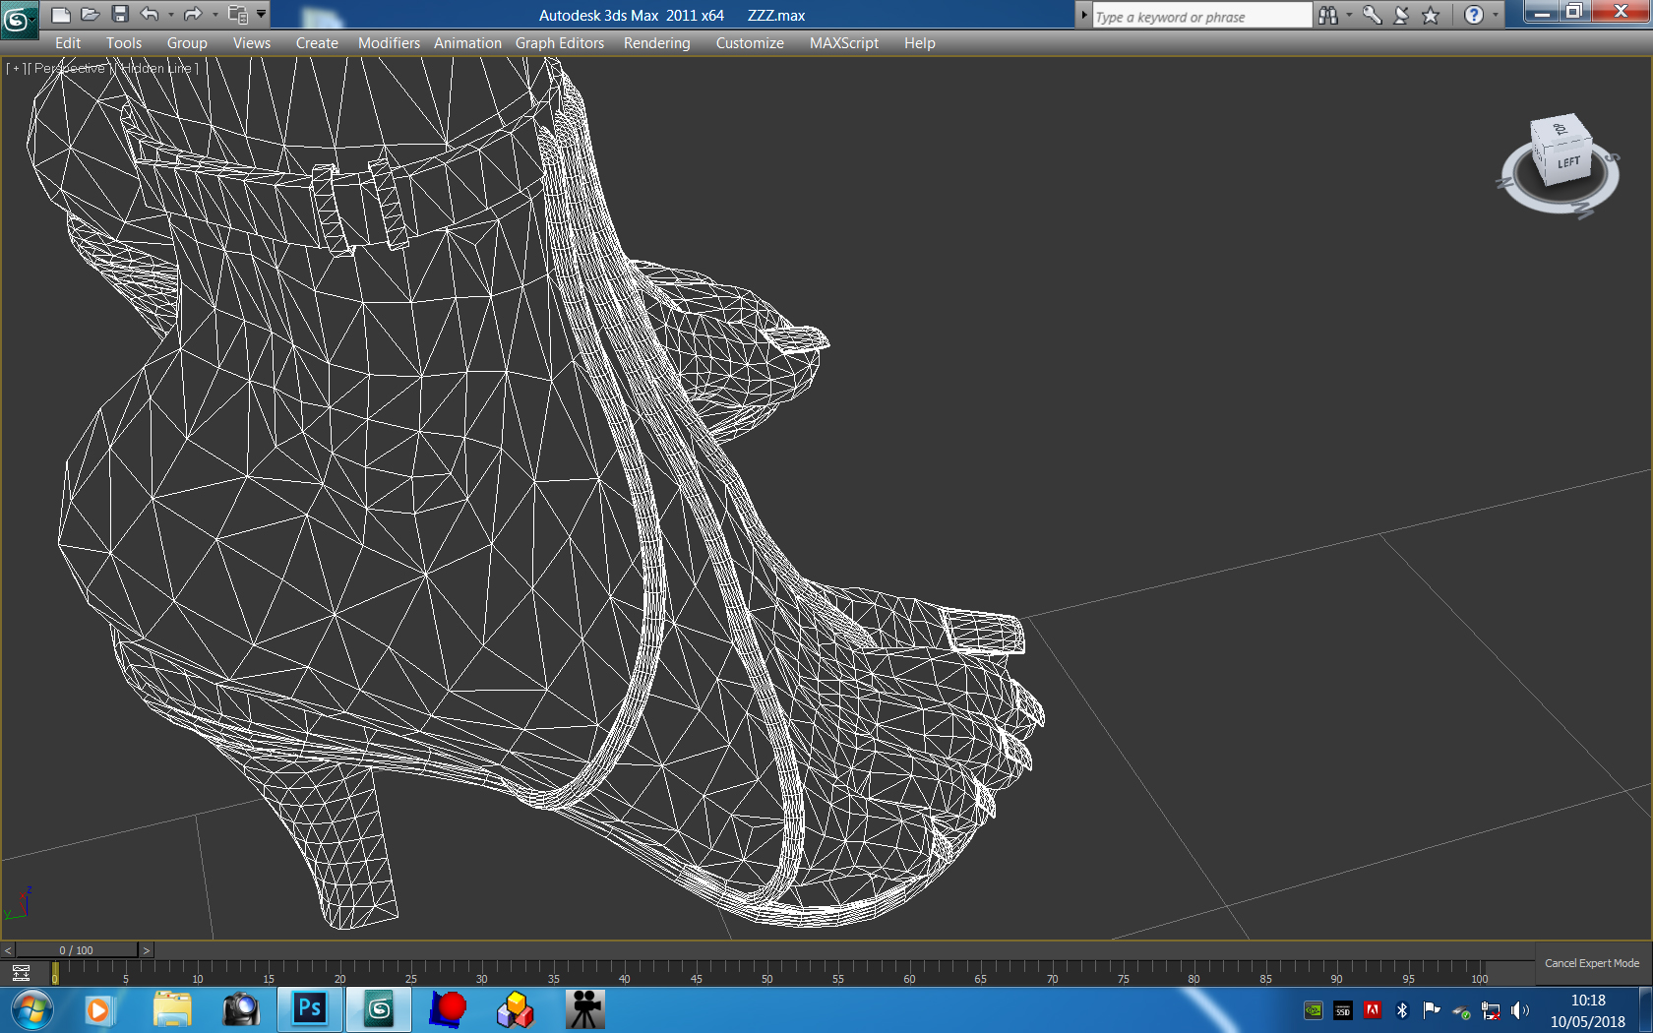Click the Communication Center satellite dish icon
The width and height of the screenshot is (1653, 1033).
pos(1401,15)
